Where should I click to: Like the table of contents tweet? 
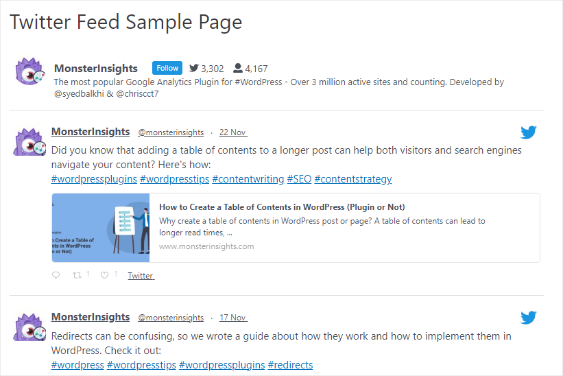104,275
